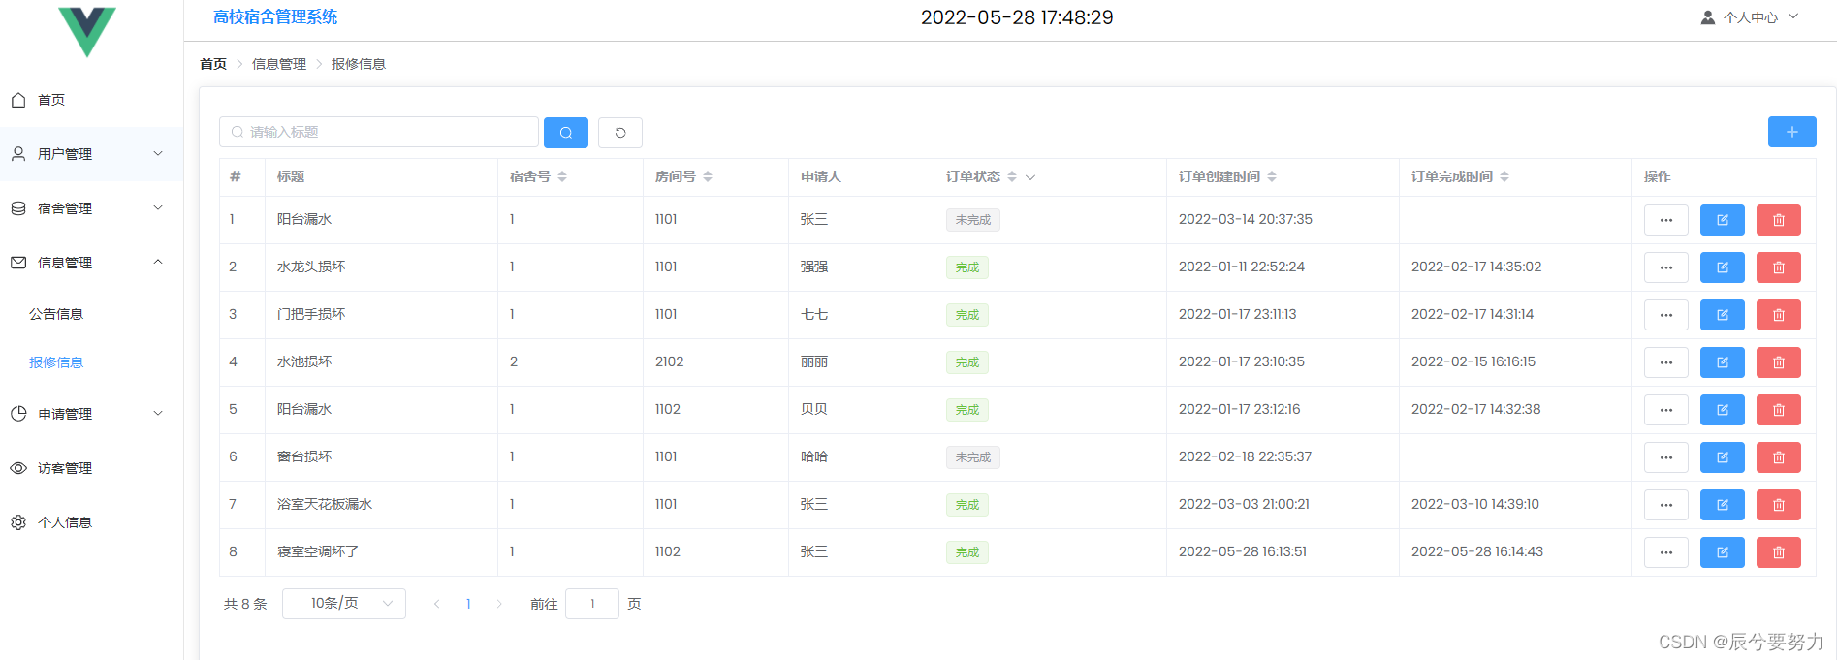Open more options for 浴室天花板漏水 row

click(1666, 505)
